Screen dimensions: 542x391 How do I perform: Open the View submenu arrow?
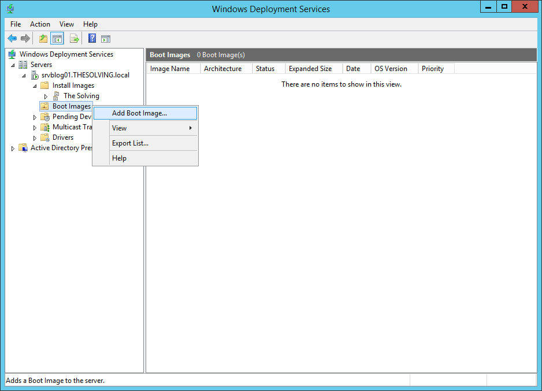pyautogui.click(x=191, y=128)
